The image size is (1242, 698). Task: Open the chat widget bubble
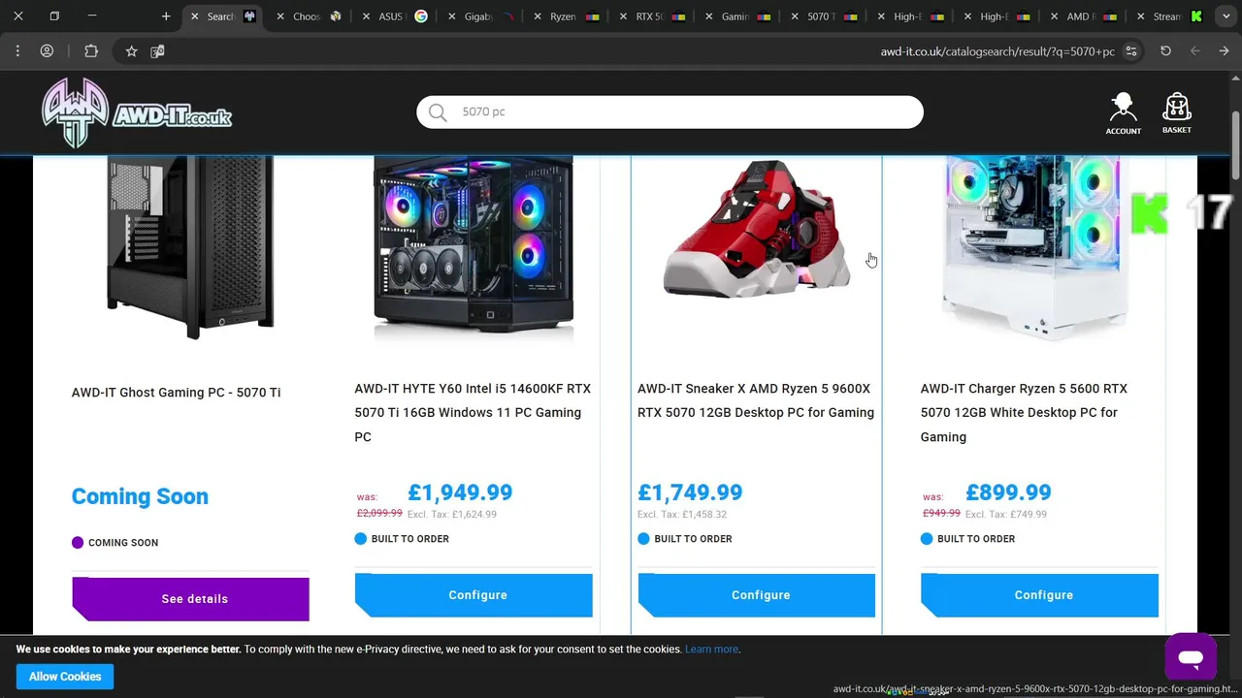(1191, 658)
